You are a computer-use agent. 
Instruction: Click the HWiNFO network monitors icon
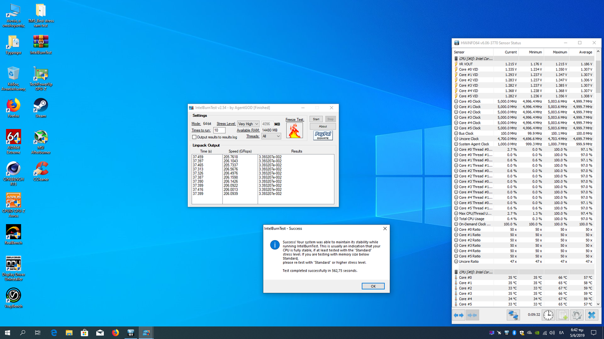tap(514, 315)
